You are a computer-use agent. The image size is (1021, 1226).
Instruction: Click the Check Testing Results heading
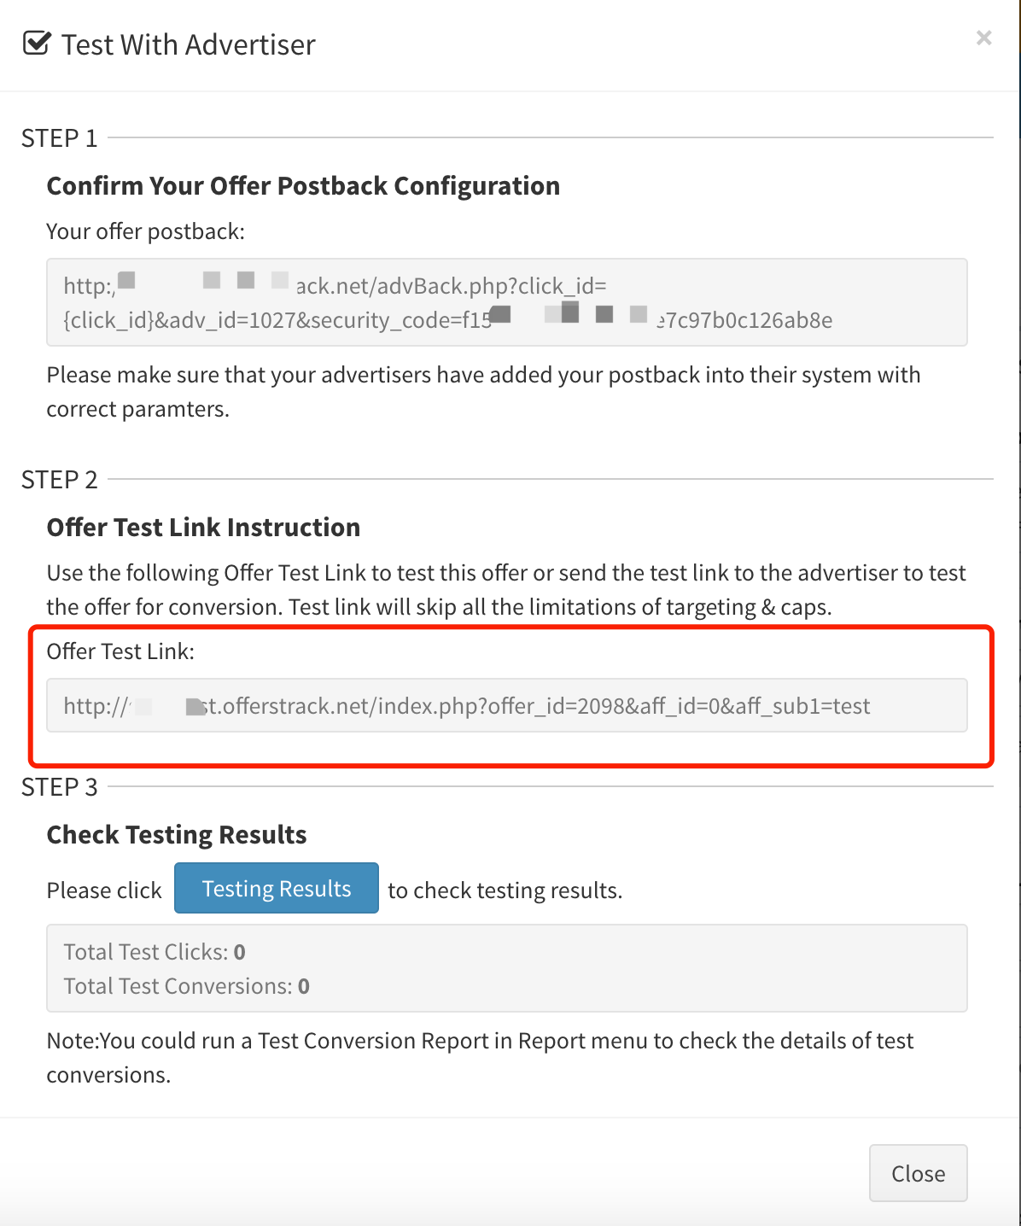coord(177,835)
